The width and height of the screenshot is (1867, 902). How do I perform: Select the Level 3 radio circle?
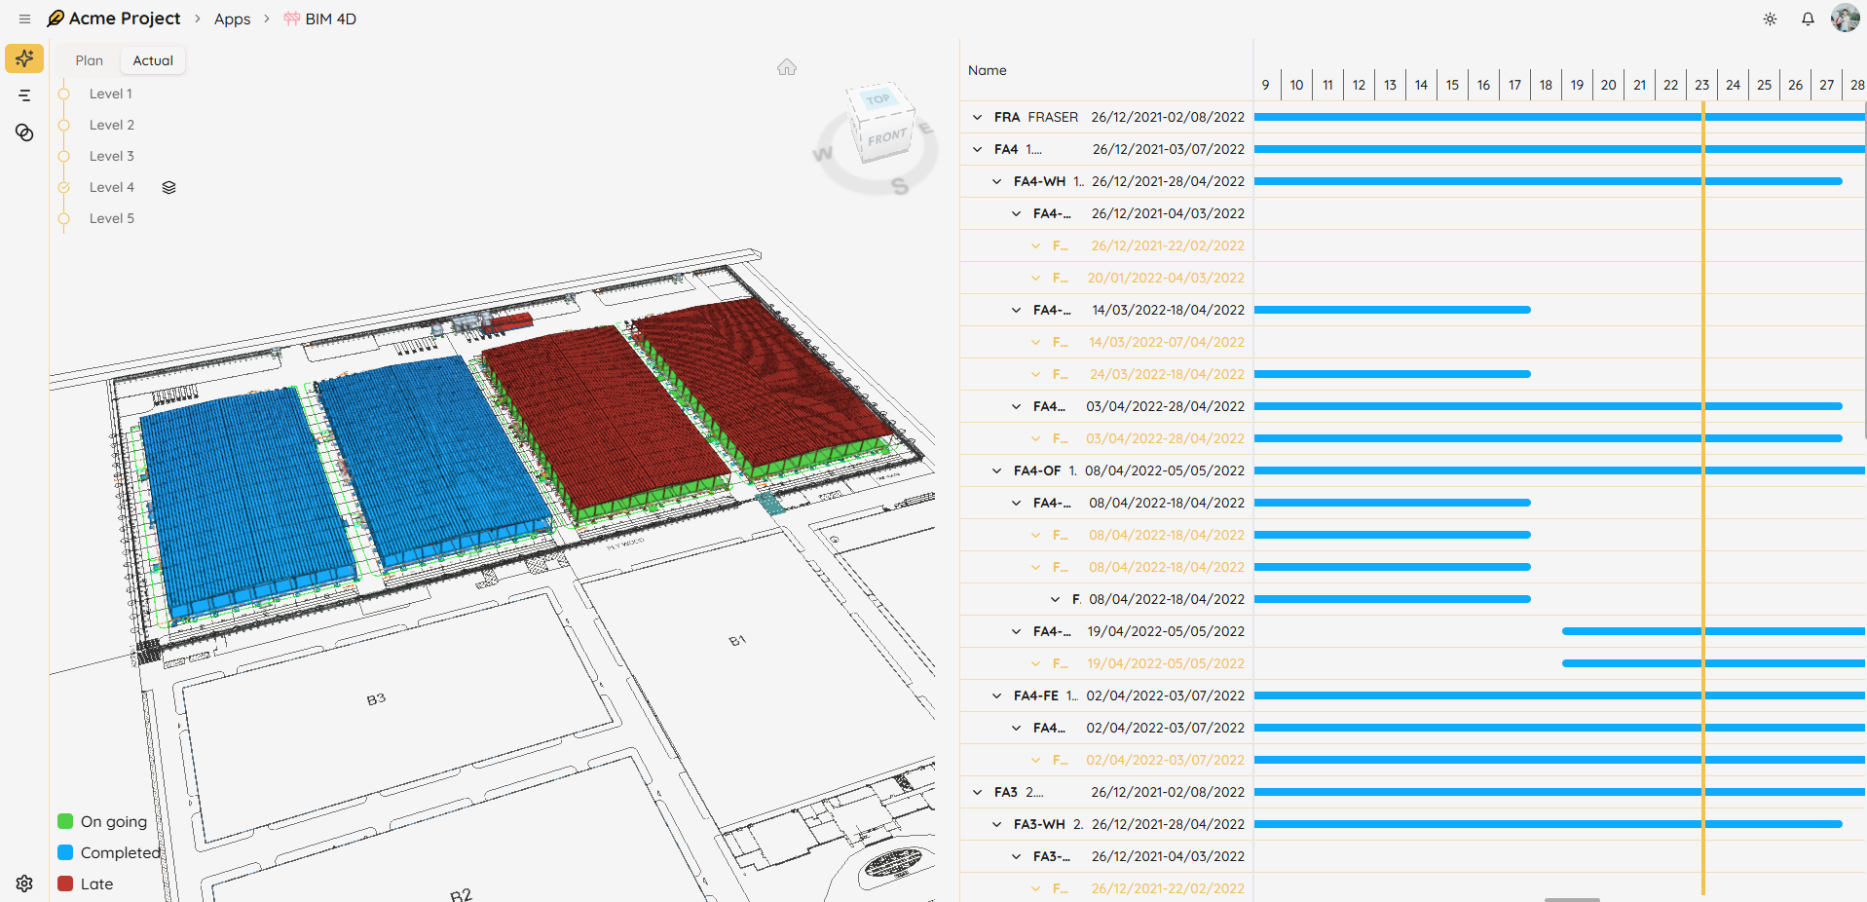click(x=64, y=156)
